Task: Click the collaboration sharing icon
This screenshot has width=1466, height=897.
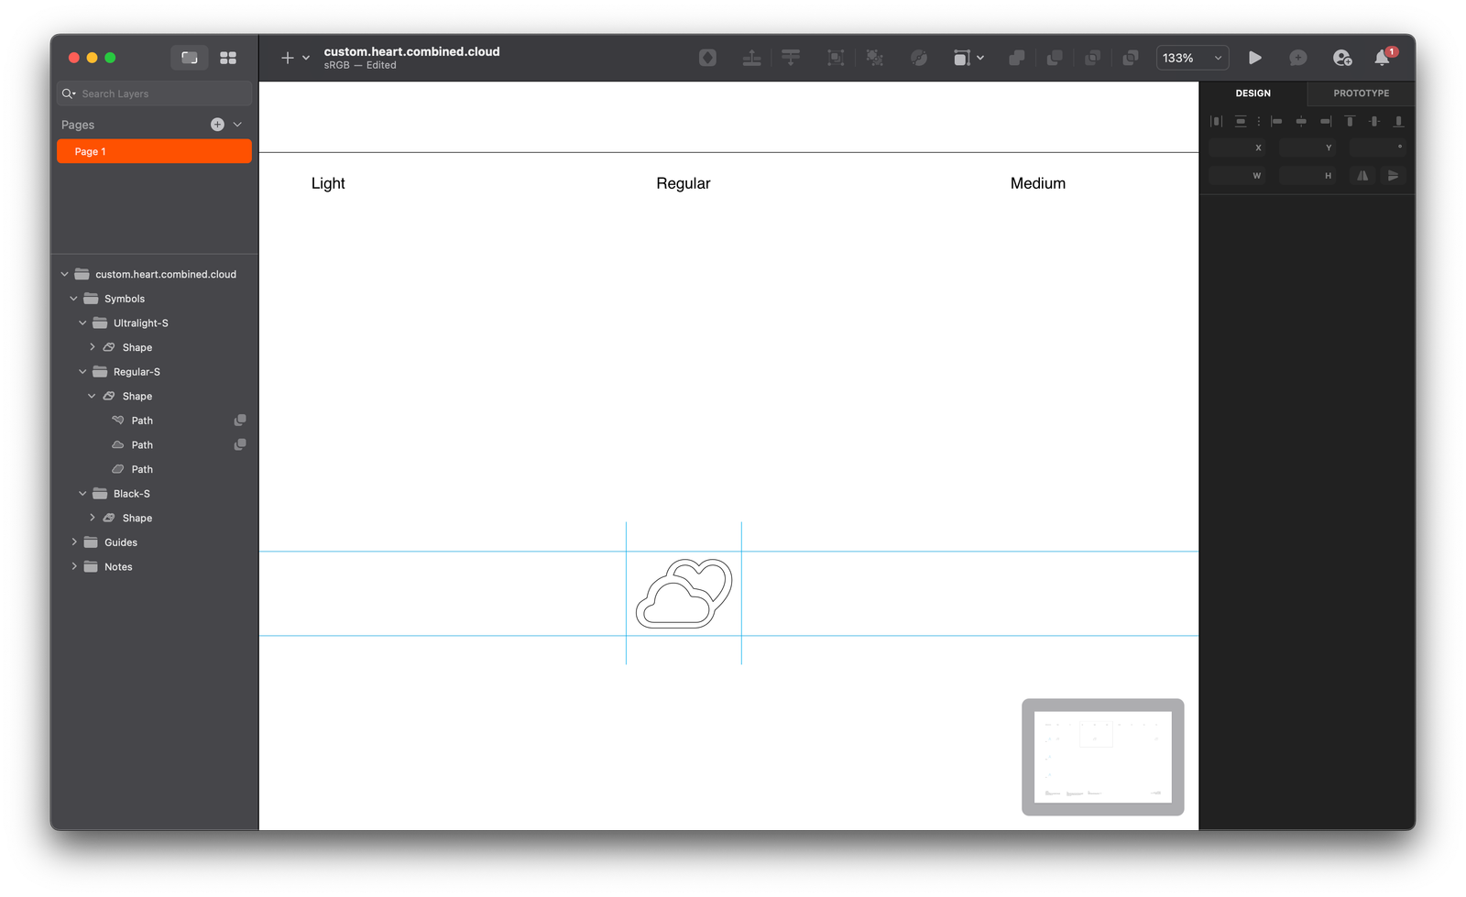Action: 1342,57
